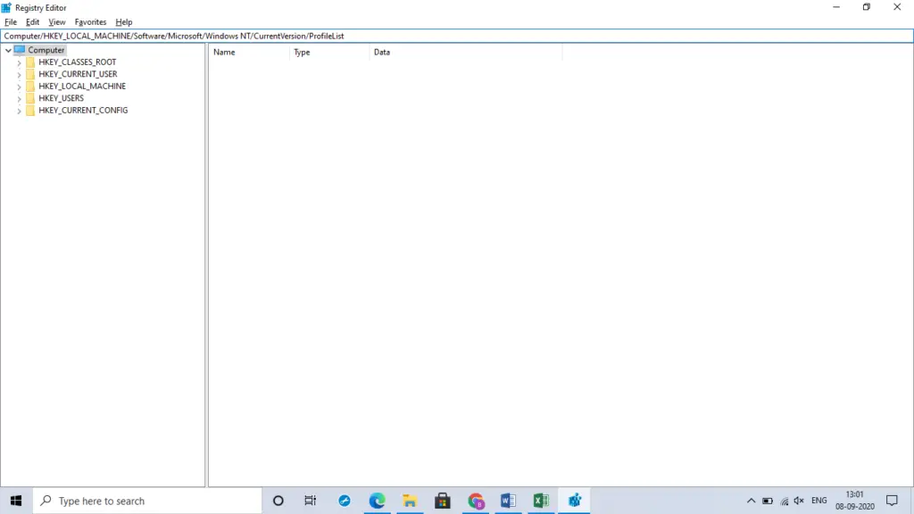Image resolution: width=914 pixels, height=514 pixels.
Task: Expand the HKEY_CLASSES_ROOT tree node
Action: (x=20, y=62)
